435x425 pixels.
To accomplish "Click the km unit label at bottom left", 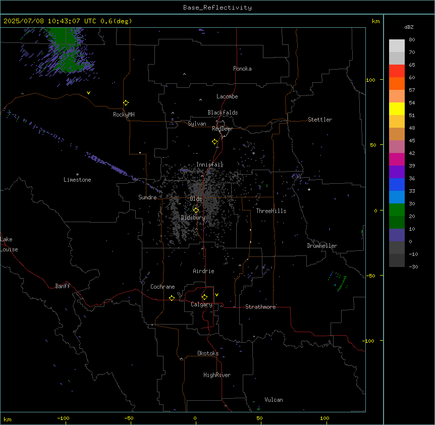I will tap(8, 419).
